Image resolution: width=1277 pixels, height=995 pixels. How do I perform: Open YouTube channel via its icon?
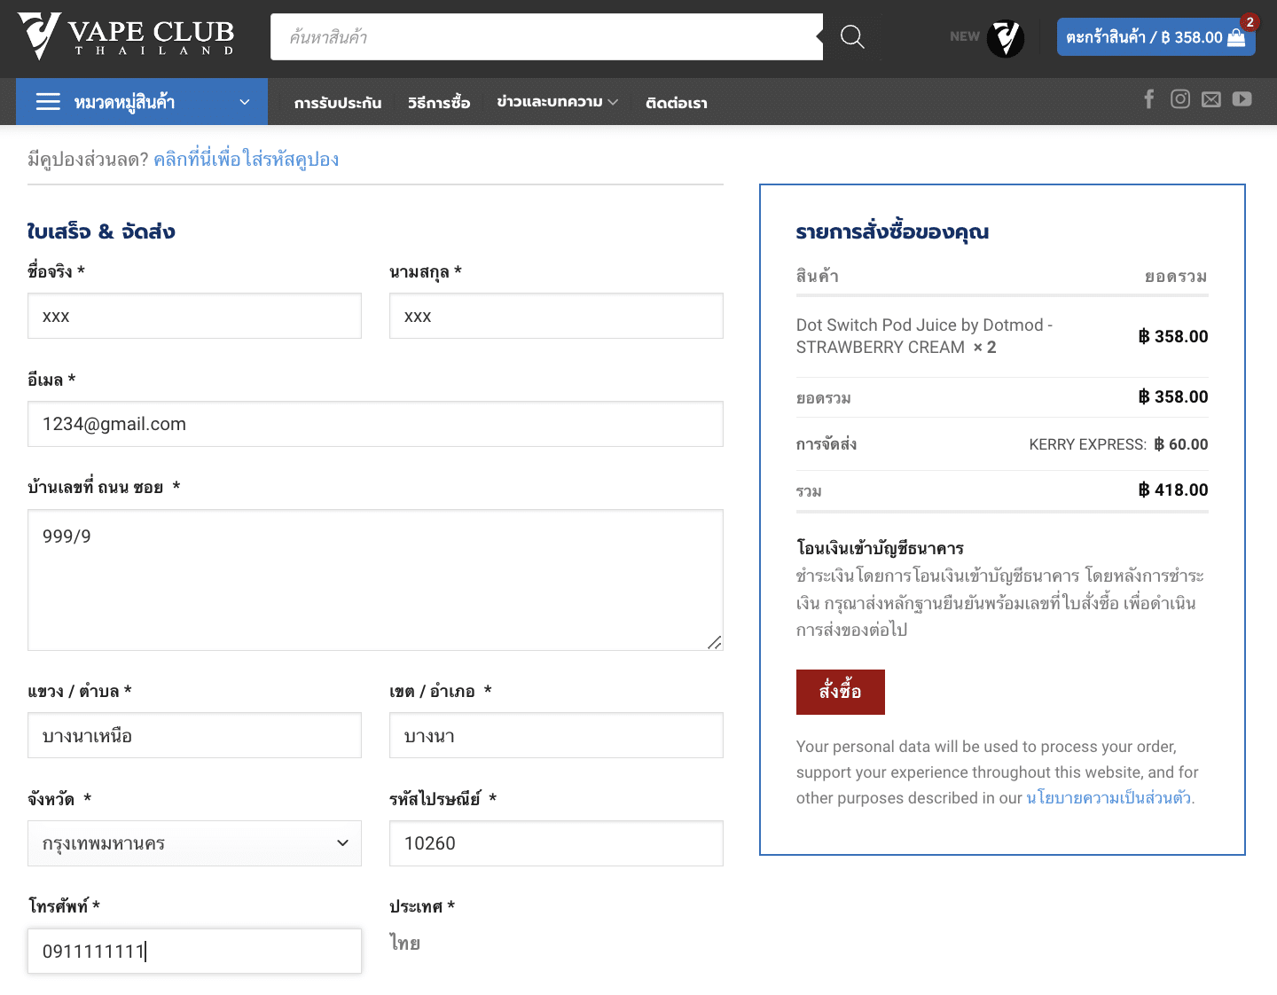pyautogui.click(x=1242, y=99)
